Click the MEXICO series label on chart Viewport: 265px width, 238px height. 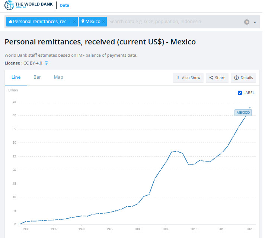click(243, 112)
